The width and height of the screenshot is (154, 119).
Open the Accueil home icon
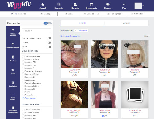tap(43, 4)
